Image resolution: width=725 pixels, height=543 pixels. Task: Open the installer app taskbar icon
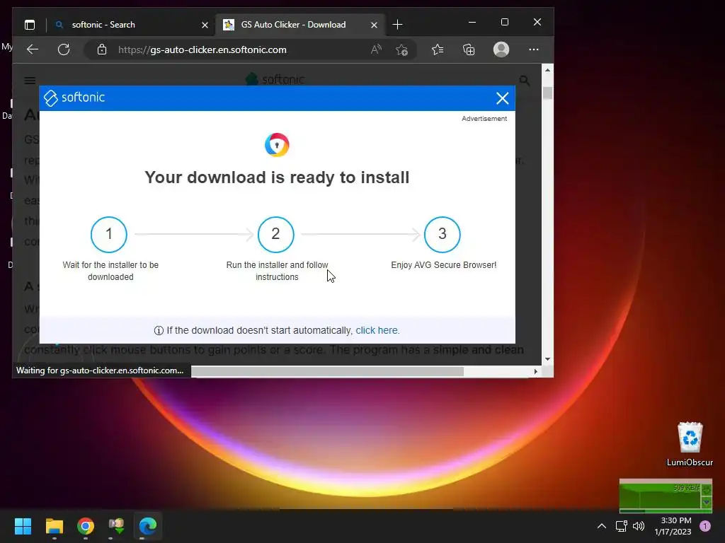(x=117, y=526)
